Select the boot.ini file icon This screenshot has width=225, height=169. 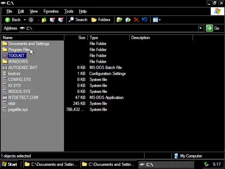tap(5, 74)
